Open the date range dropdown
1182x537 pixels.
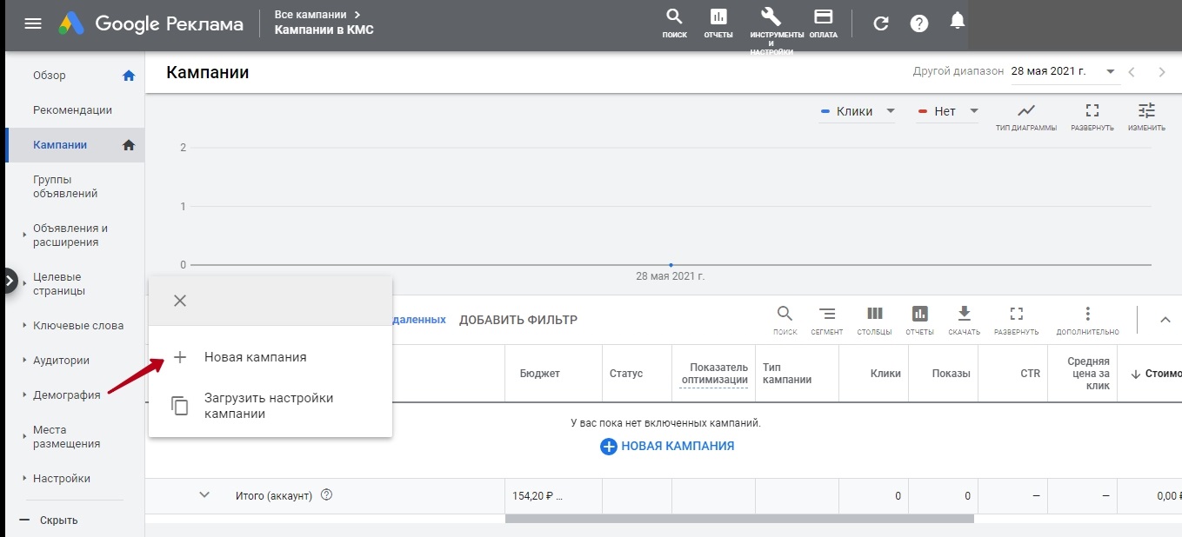point(1064,72)
